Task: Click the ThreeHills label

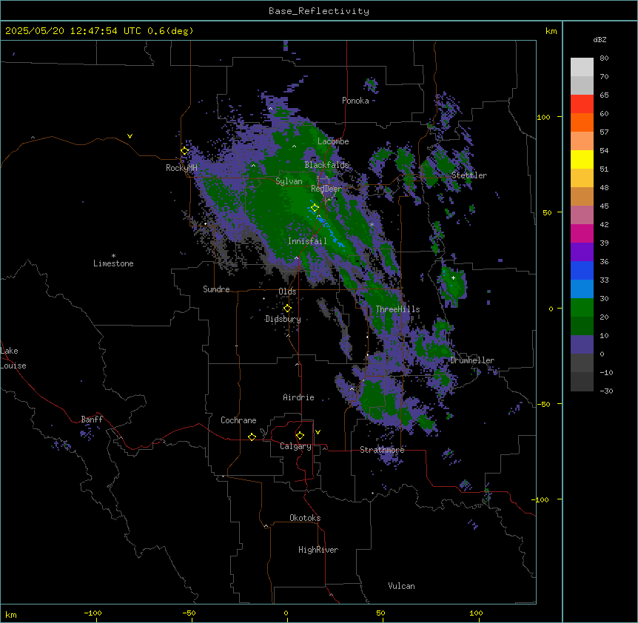Action: (397, 309)
